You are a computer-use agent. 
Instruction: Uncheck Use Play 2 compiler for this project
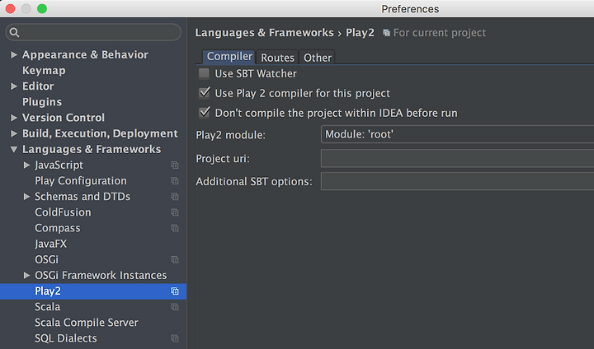pyautogui.click(x=205, y=93)
